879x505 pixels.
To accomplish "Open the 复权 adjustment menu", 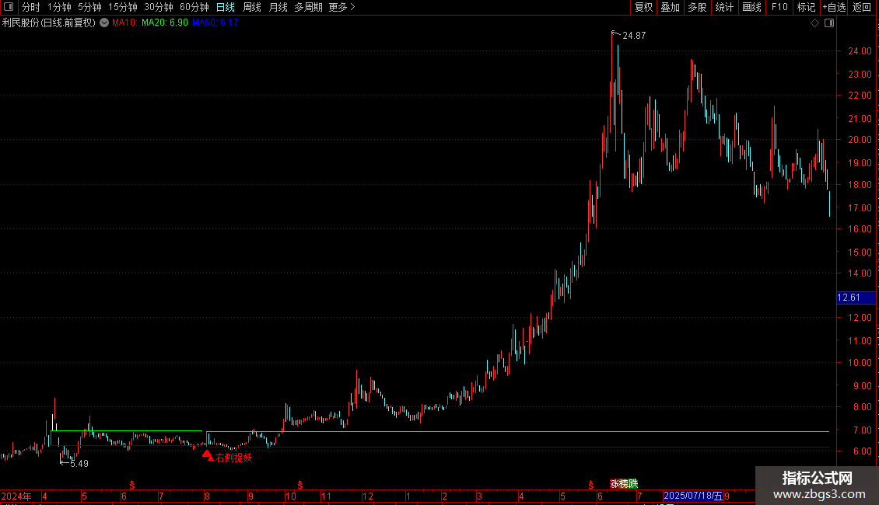I will click(x=643, y=7).
